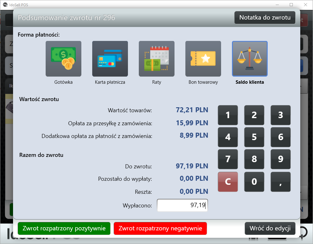Minimize the IdoSell POS window
This screenshot has width=313, height=244.
[x=277, y=5]
